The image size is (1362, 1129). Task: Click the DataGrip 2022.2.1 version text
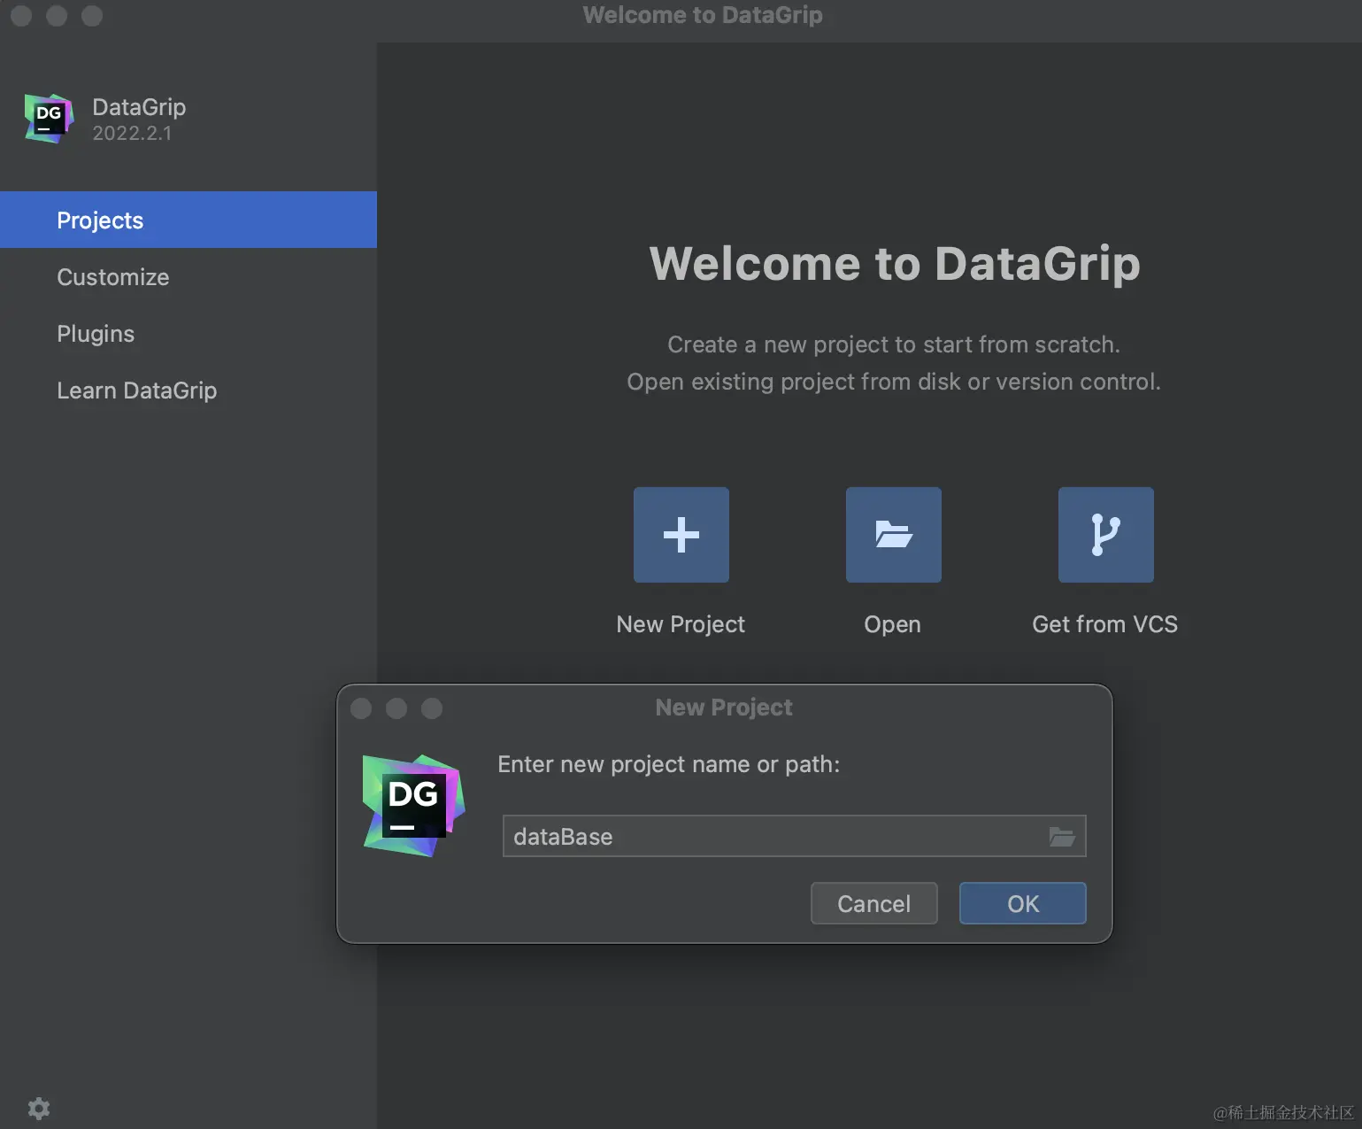(132, 133)
